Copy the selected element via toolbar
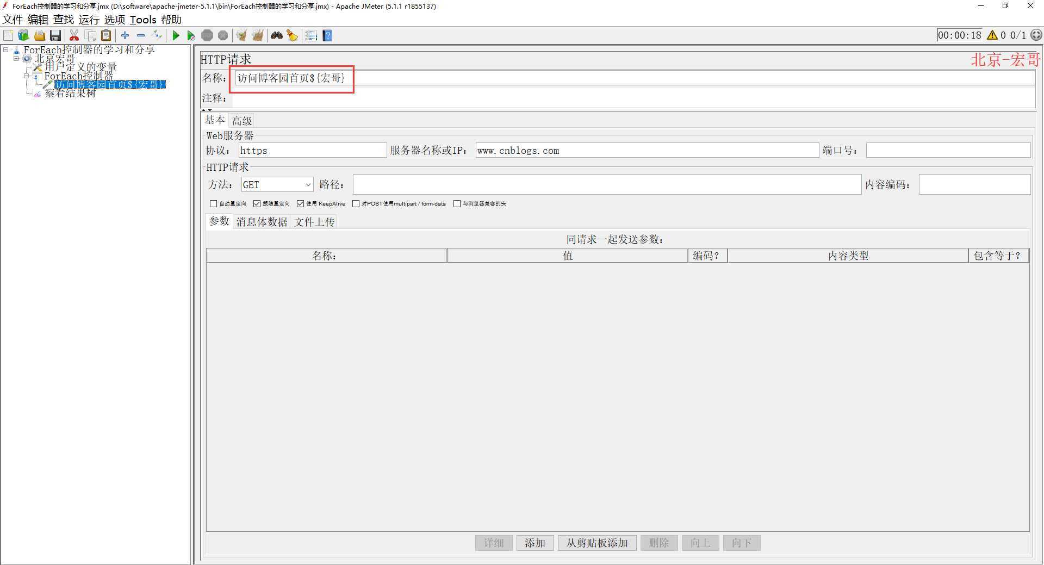 tap(91, 36)
